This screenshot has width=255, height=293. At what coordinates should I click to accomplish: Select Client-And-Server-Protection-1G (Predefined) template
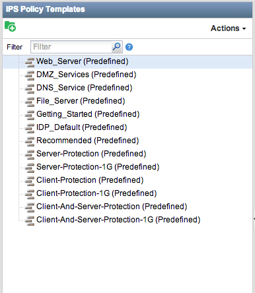(118, 220)
